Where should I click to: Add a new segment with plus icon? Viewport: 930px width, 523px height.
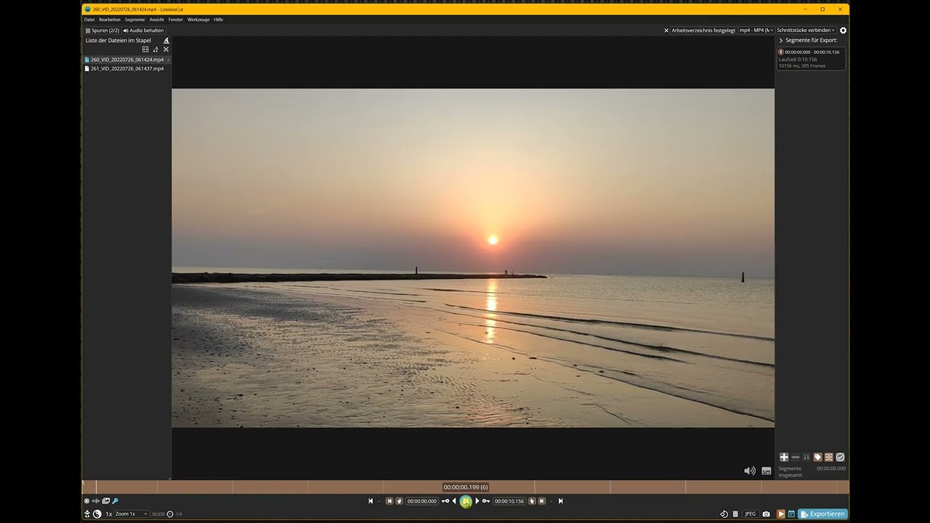(x=784, y=457)
